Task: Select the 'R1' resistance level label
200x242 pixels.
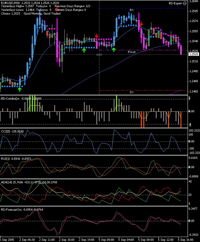Action: pos(132,10)
